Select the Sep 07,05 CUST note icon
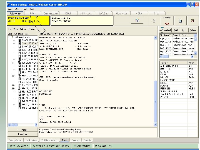The height and width of the screenshot is (150, 200). tap(19, 47)
